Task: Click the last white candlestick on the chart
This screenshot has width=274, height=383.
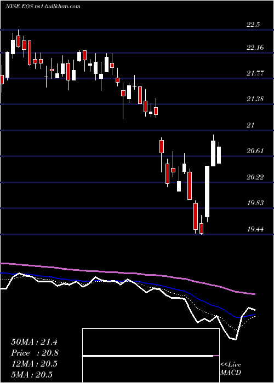Action: [219, 155]
